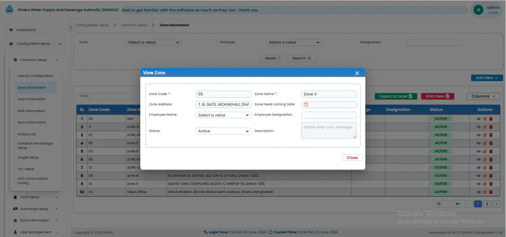
Task: Open the Status dropdown in the dialog
Action: (223, 131)
